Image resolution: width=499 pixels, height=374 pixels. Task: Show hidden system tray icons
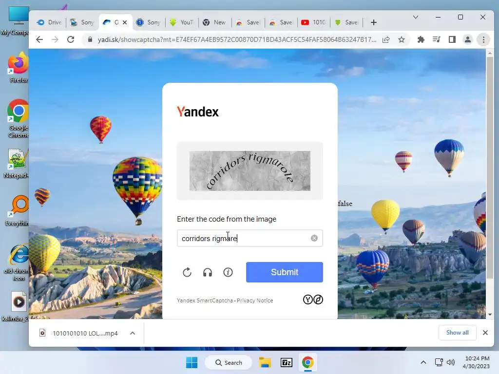click(423, 362)
